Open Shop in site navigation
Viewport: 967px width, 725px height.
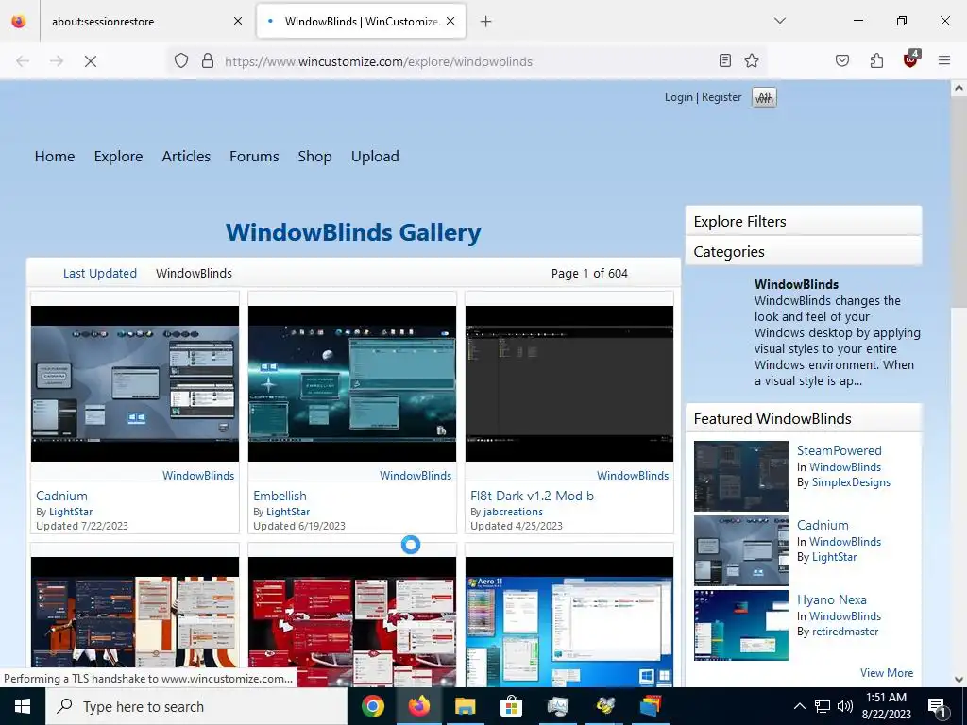tap(314, 157)
